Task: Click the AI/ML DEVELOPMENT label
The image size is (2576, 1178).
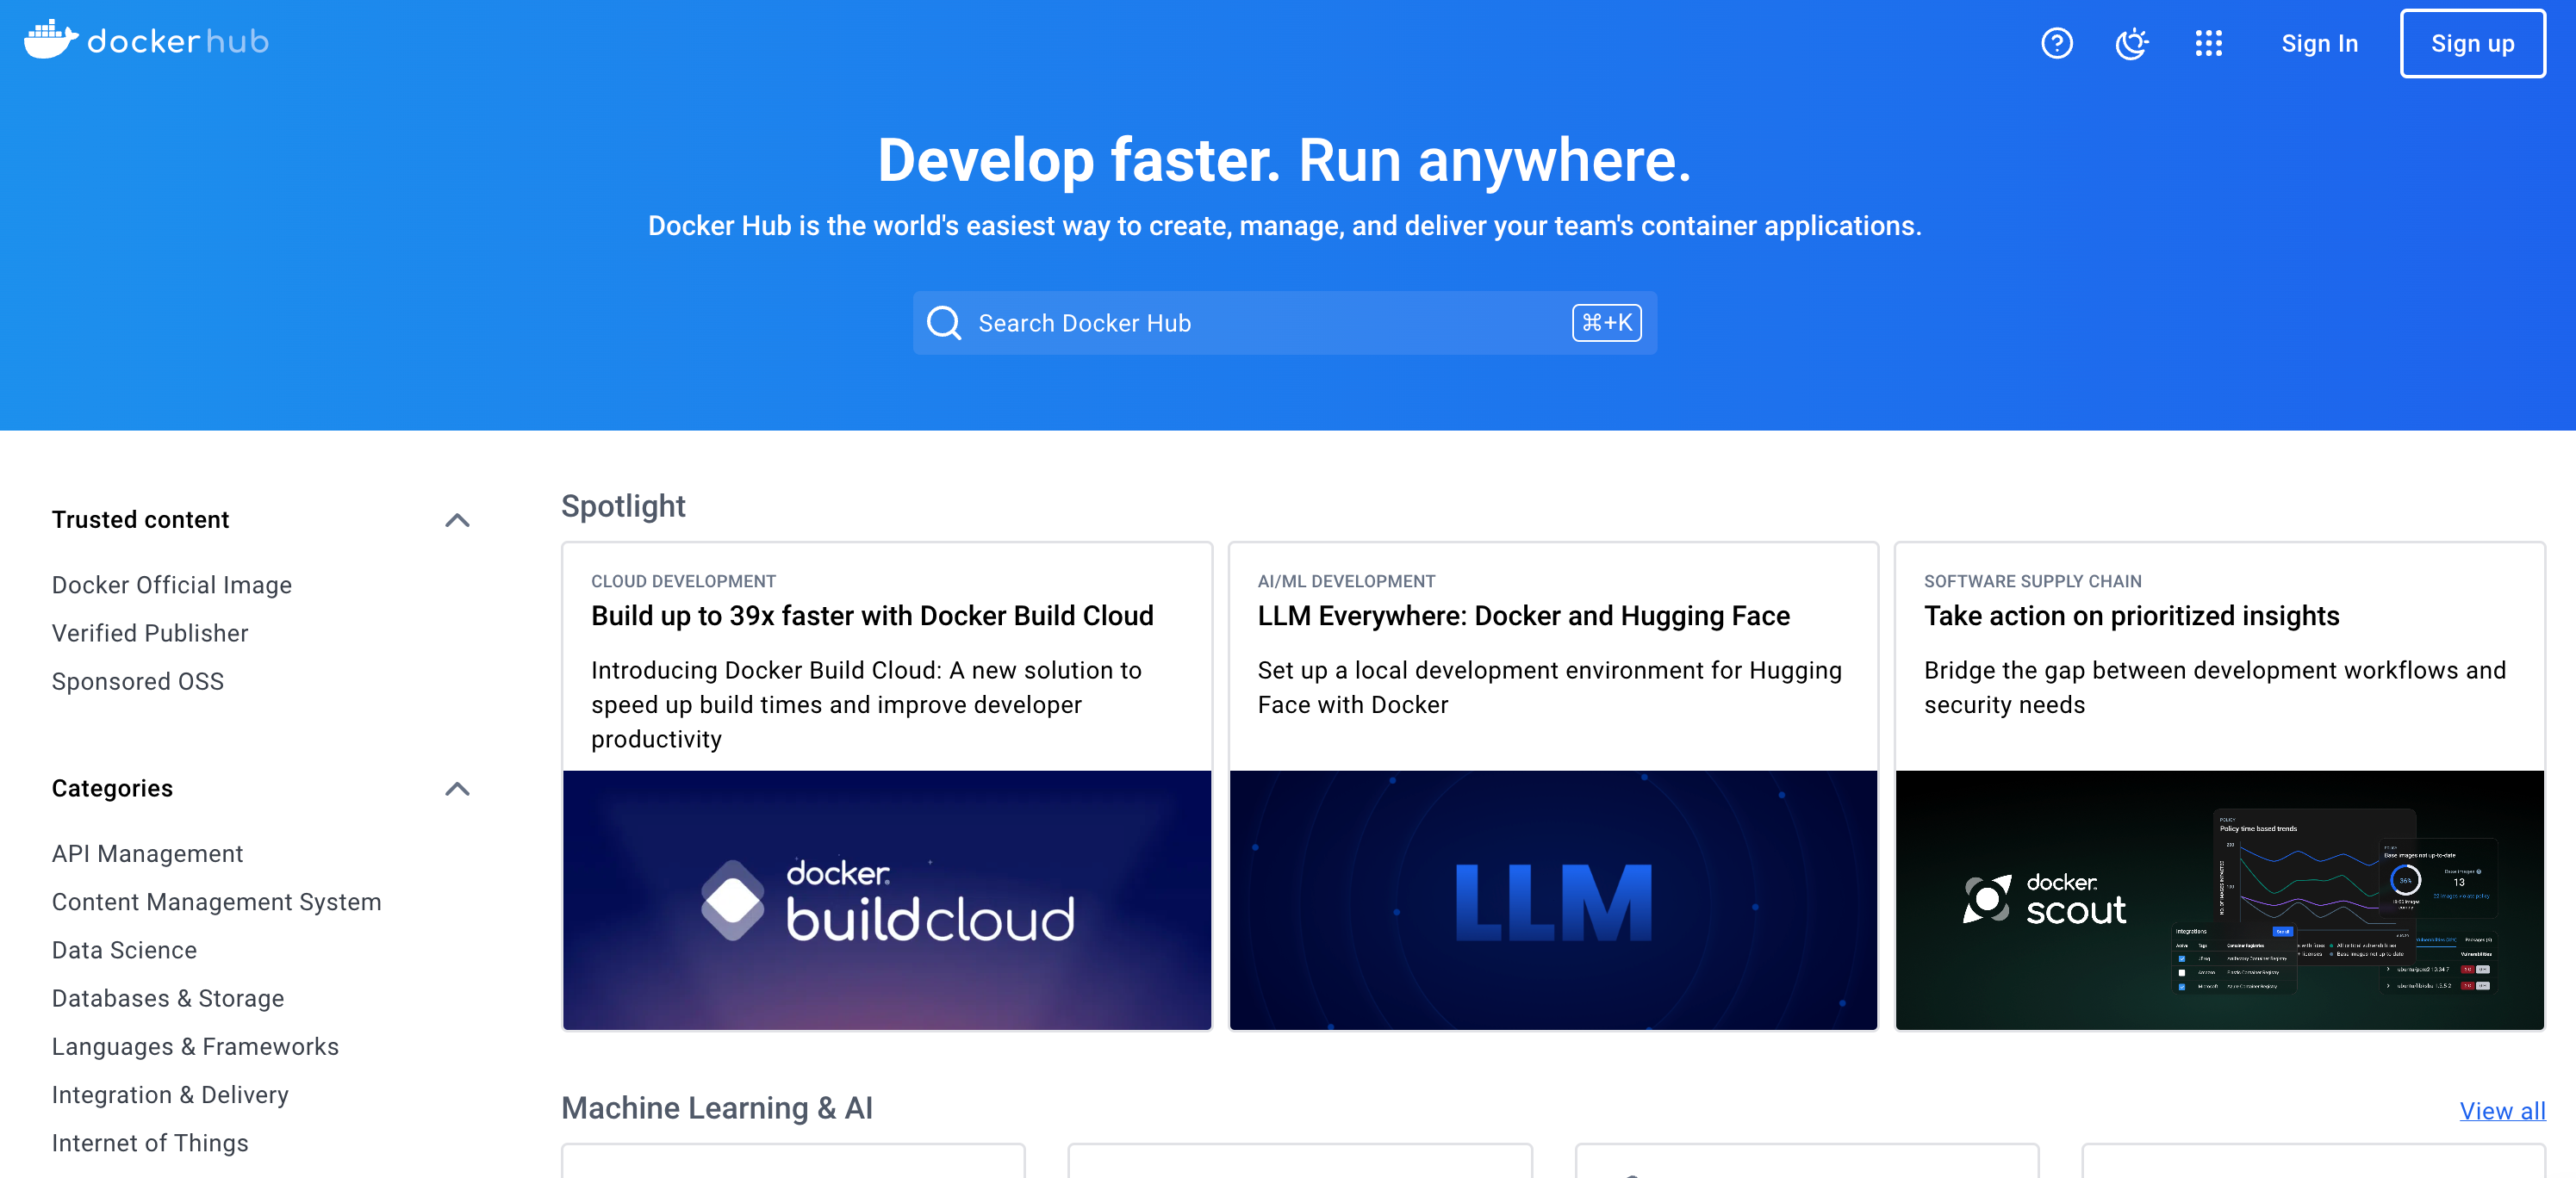Action: coord(1346,580)
